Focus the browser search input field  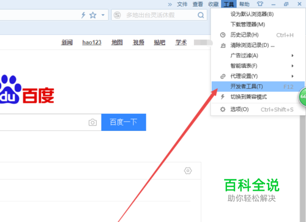point(159,15)
